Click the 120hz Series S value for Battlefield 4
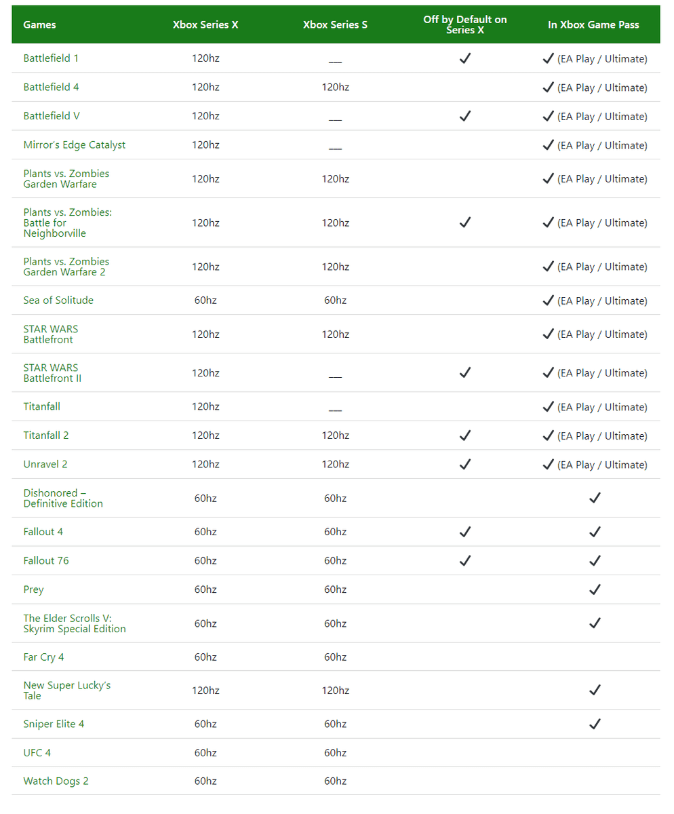674x814 pixels. [x=336, y=88]
